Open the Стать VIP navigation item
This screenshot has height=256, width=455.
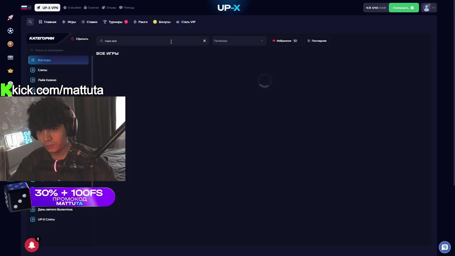click(x=186, y=22)
